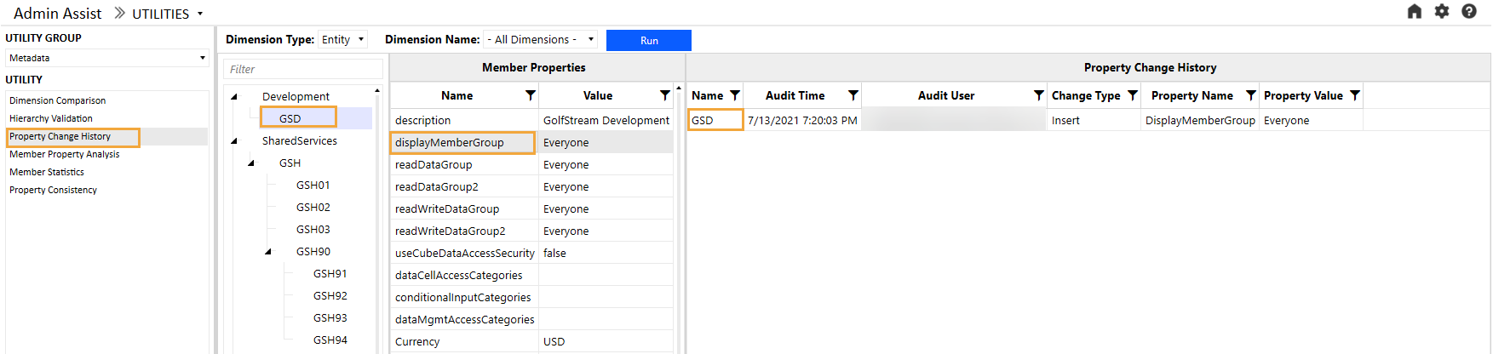Screen dimensions: 1493x354
Task: Open the Hierarchy Validation utility
Action: (x=51, y=118)
